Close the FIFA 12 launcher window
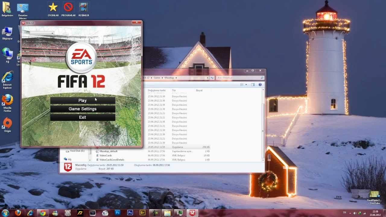The width and height of the screenshot is (386, 217). coord(137,22)
